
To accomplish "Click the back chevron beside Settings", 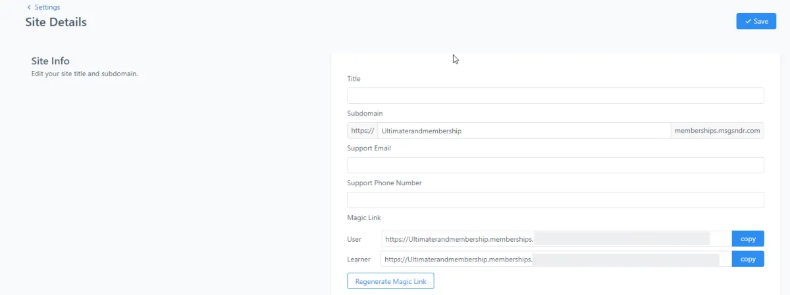I will coord(29,7).
